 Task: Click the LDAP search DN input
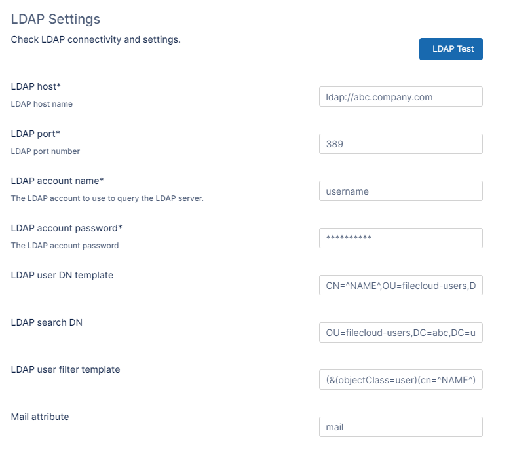coord(400,333)
